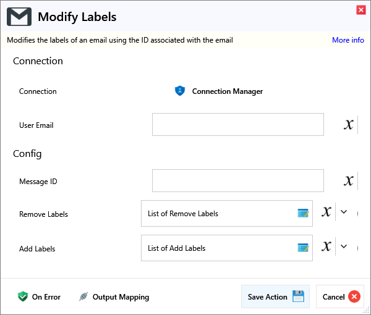Image resolution: width=371 pixels, height=315 pixels.
Task: Click the Gmail envelope icon in header
Action: pyautogui.click(x=19, y=17)
